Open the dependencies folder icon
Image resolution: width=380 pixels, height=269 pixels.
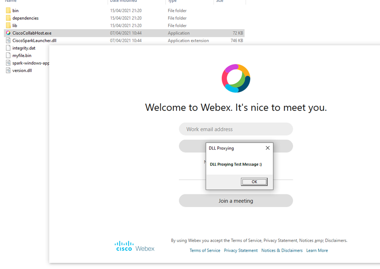coord(8,18)
